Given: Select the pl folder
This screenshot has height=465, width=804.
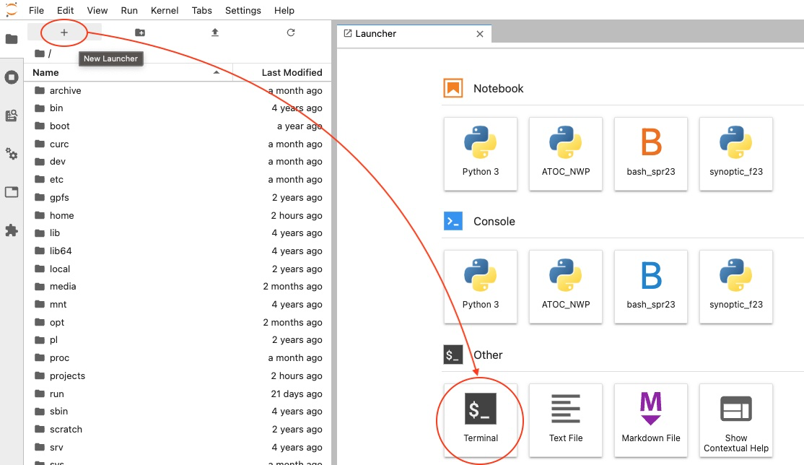Looking at the screenshot, I should coord(178,339).
